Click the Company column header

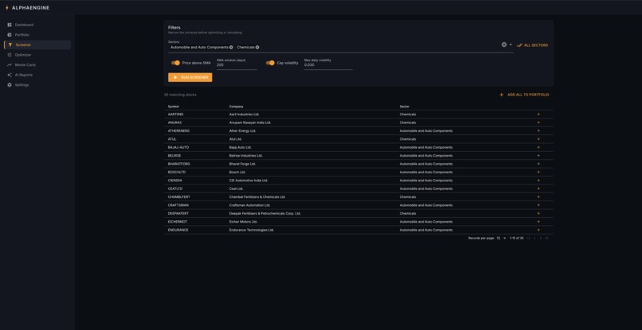coord(237,107)
